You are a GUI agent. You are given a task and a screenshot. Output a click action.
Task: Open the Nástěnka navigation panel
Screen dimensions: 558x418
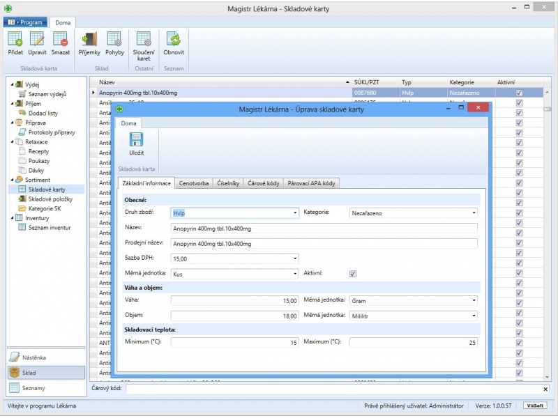coord(45,357)
